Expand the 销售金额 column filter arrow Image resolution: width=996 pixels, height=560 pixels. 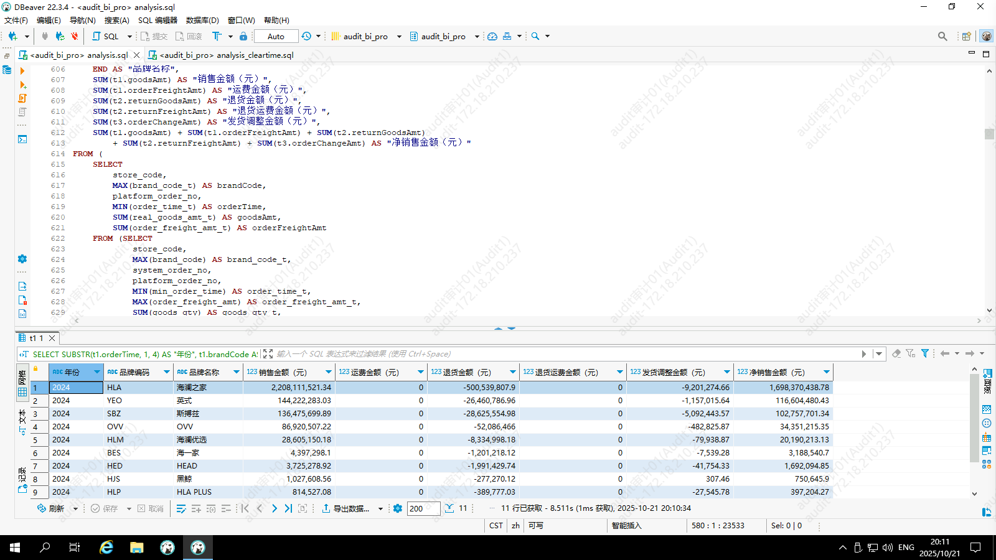tap(329, 372)
